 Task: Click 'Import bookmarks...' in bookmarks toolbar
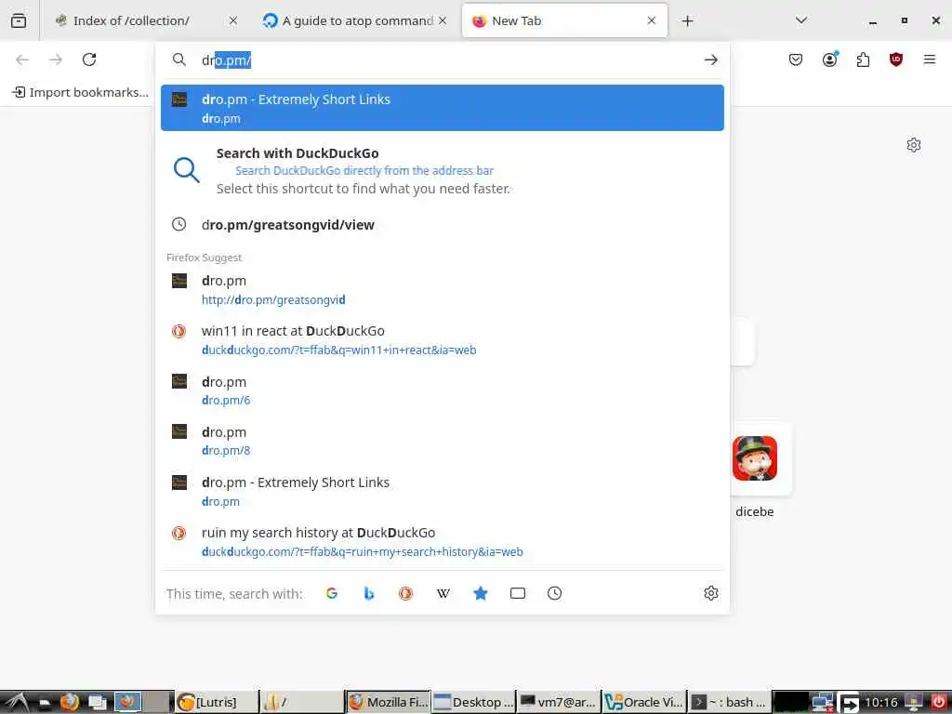pos(80,92)
